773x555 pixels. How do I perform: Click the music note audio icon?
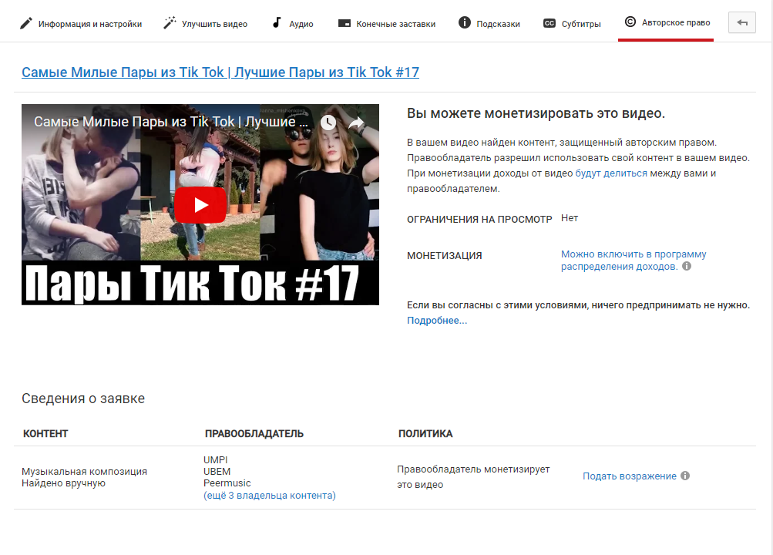(x=277, y=22)
